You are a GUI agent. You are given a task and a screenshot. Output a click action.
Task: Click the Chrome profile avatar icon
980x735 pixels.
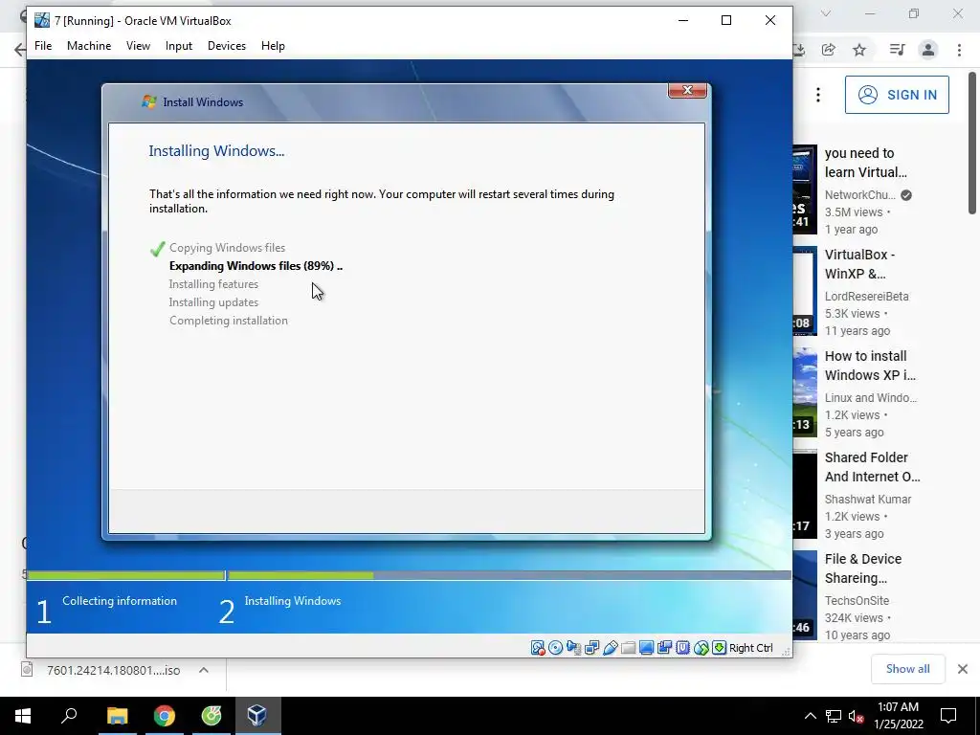click(x=928, y=50)
